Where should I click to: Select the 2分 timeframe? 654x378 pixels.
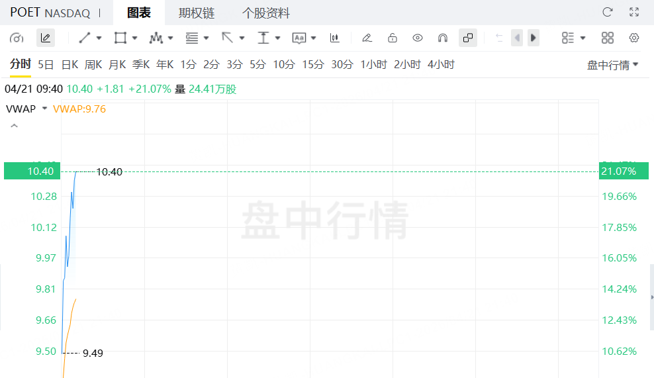point(211,65)
